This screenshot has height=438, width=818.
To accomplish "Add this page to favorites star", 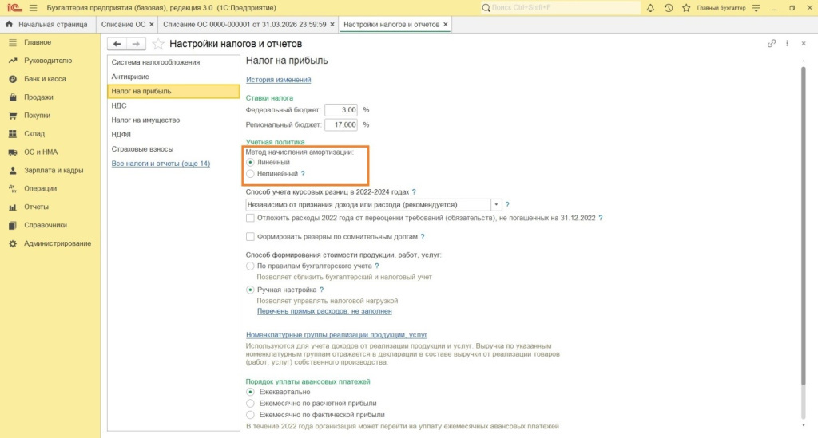I will pos(158,44).
